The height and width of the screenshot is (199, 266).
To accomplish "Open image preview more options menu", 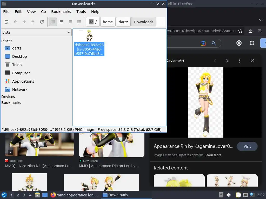I will tap(240, 61).
